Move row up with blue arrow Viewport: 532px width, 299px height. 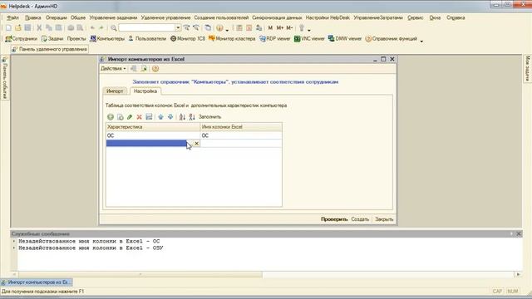[160, 117]
